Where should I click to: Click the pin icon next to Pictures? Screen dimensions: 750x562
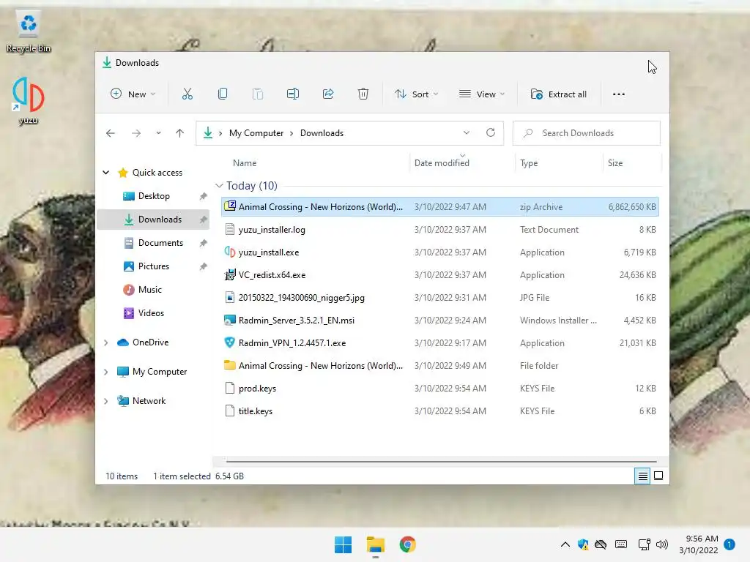pyautogui.click(x=204, y=266)
